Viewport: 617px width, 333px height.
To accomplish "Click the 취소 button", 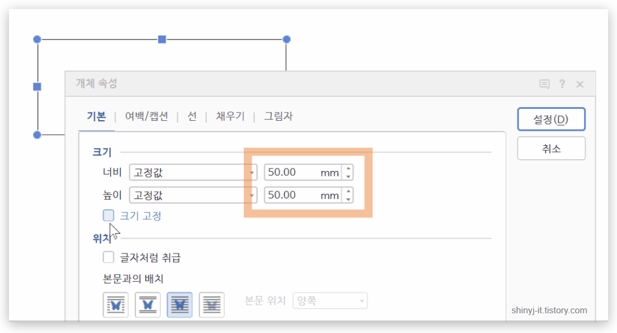I will [x=551, y=148].
